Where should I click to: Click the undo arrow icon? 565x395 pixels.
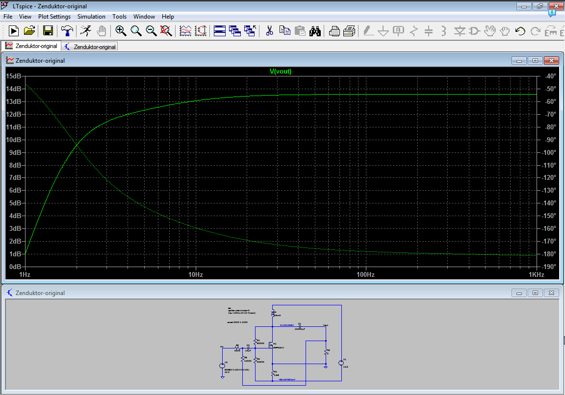click(520, 31)
